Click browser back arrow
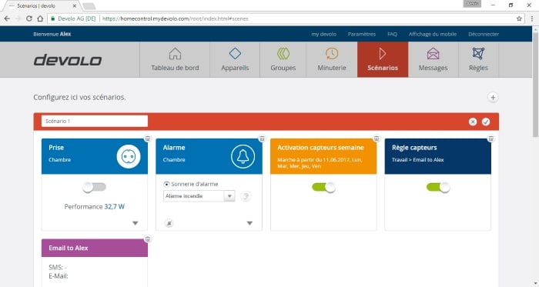 click(7, 18)
